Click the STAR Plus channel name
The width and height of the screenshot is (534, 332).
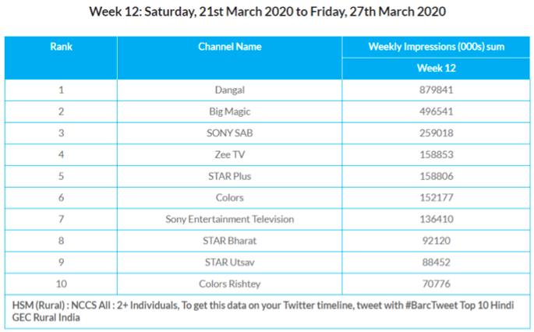(229, 176)
